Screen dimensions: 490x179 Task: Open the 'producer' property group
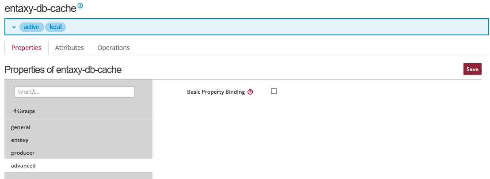coord(23,152)
